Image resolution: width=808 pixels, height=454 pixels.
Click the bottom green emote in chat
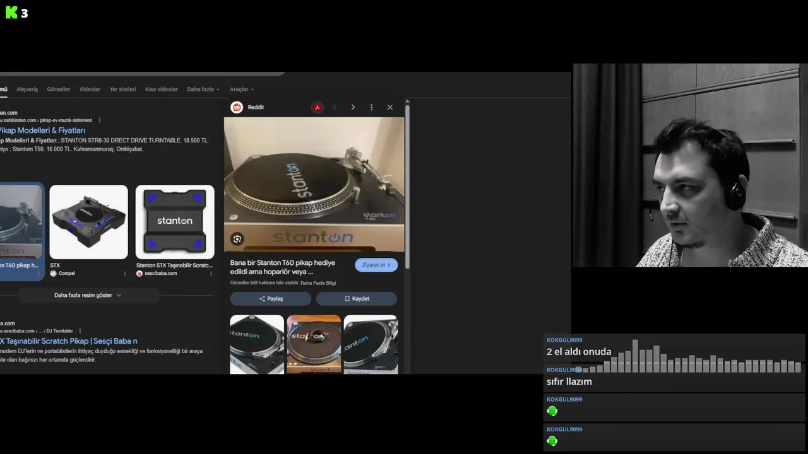pyautogui.click(x=552, y=441)
